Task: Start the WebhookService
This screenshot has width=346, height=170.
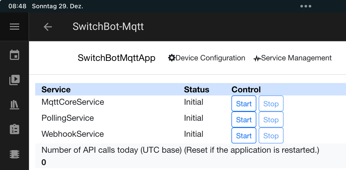Action: (244, 136)
